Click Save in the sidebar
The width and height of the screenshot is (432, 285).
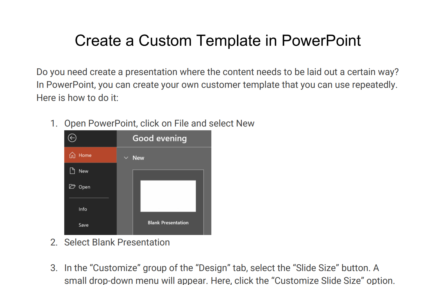click(x=83, y=225)
